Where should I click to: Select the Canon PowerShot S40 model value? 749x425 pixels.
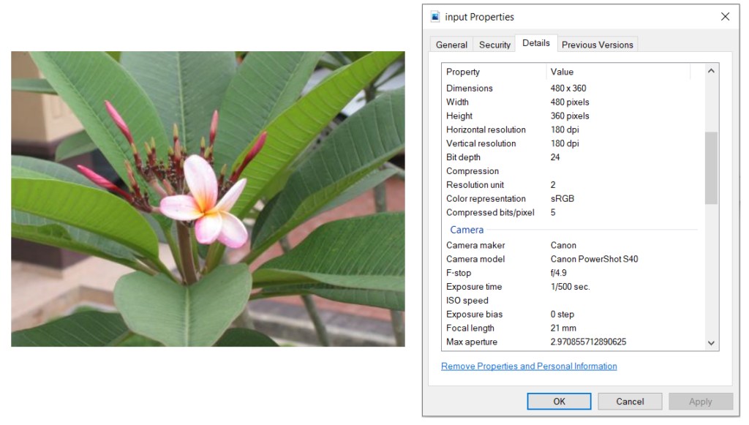pyautogui.click(x=594, y=260)
